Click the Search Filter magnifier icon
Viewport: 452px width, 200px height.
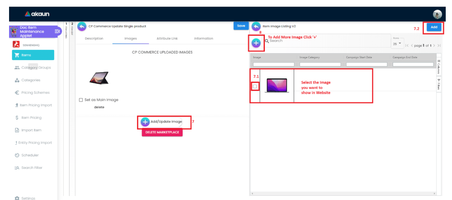(17, 168)
